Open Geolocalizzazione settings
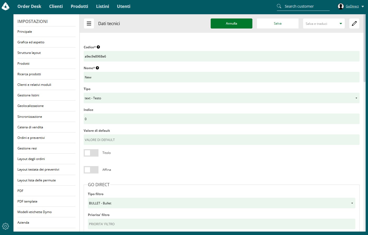Screen dimensions: 368x235 46,106
